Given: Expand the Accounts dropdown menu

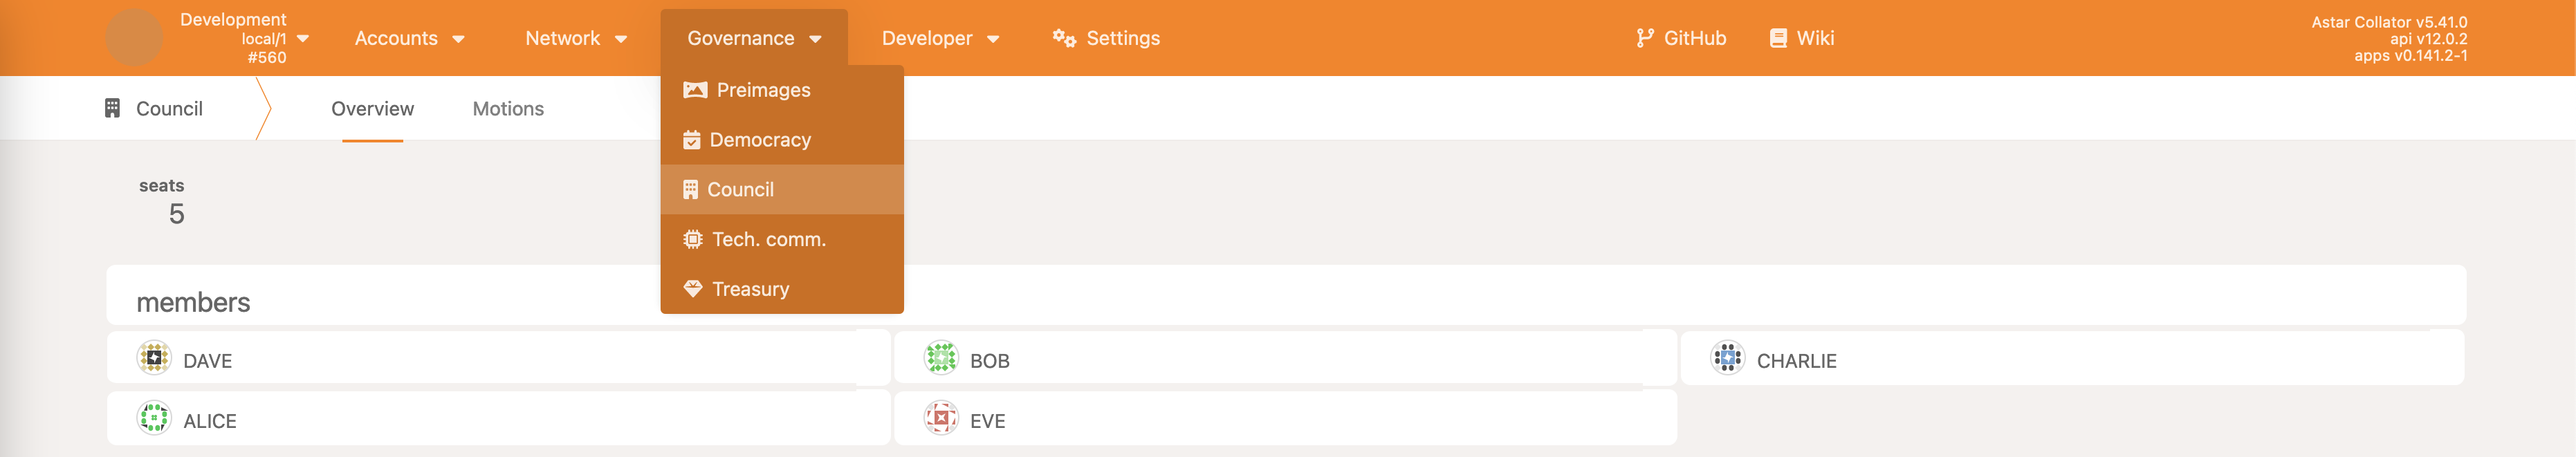Looking at the screenshot, I should click(x=409, y=38).
